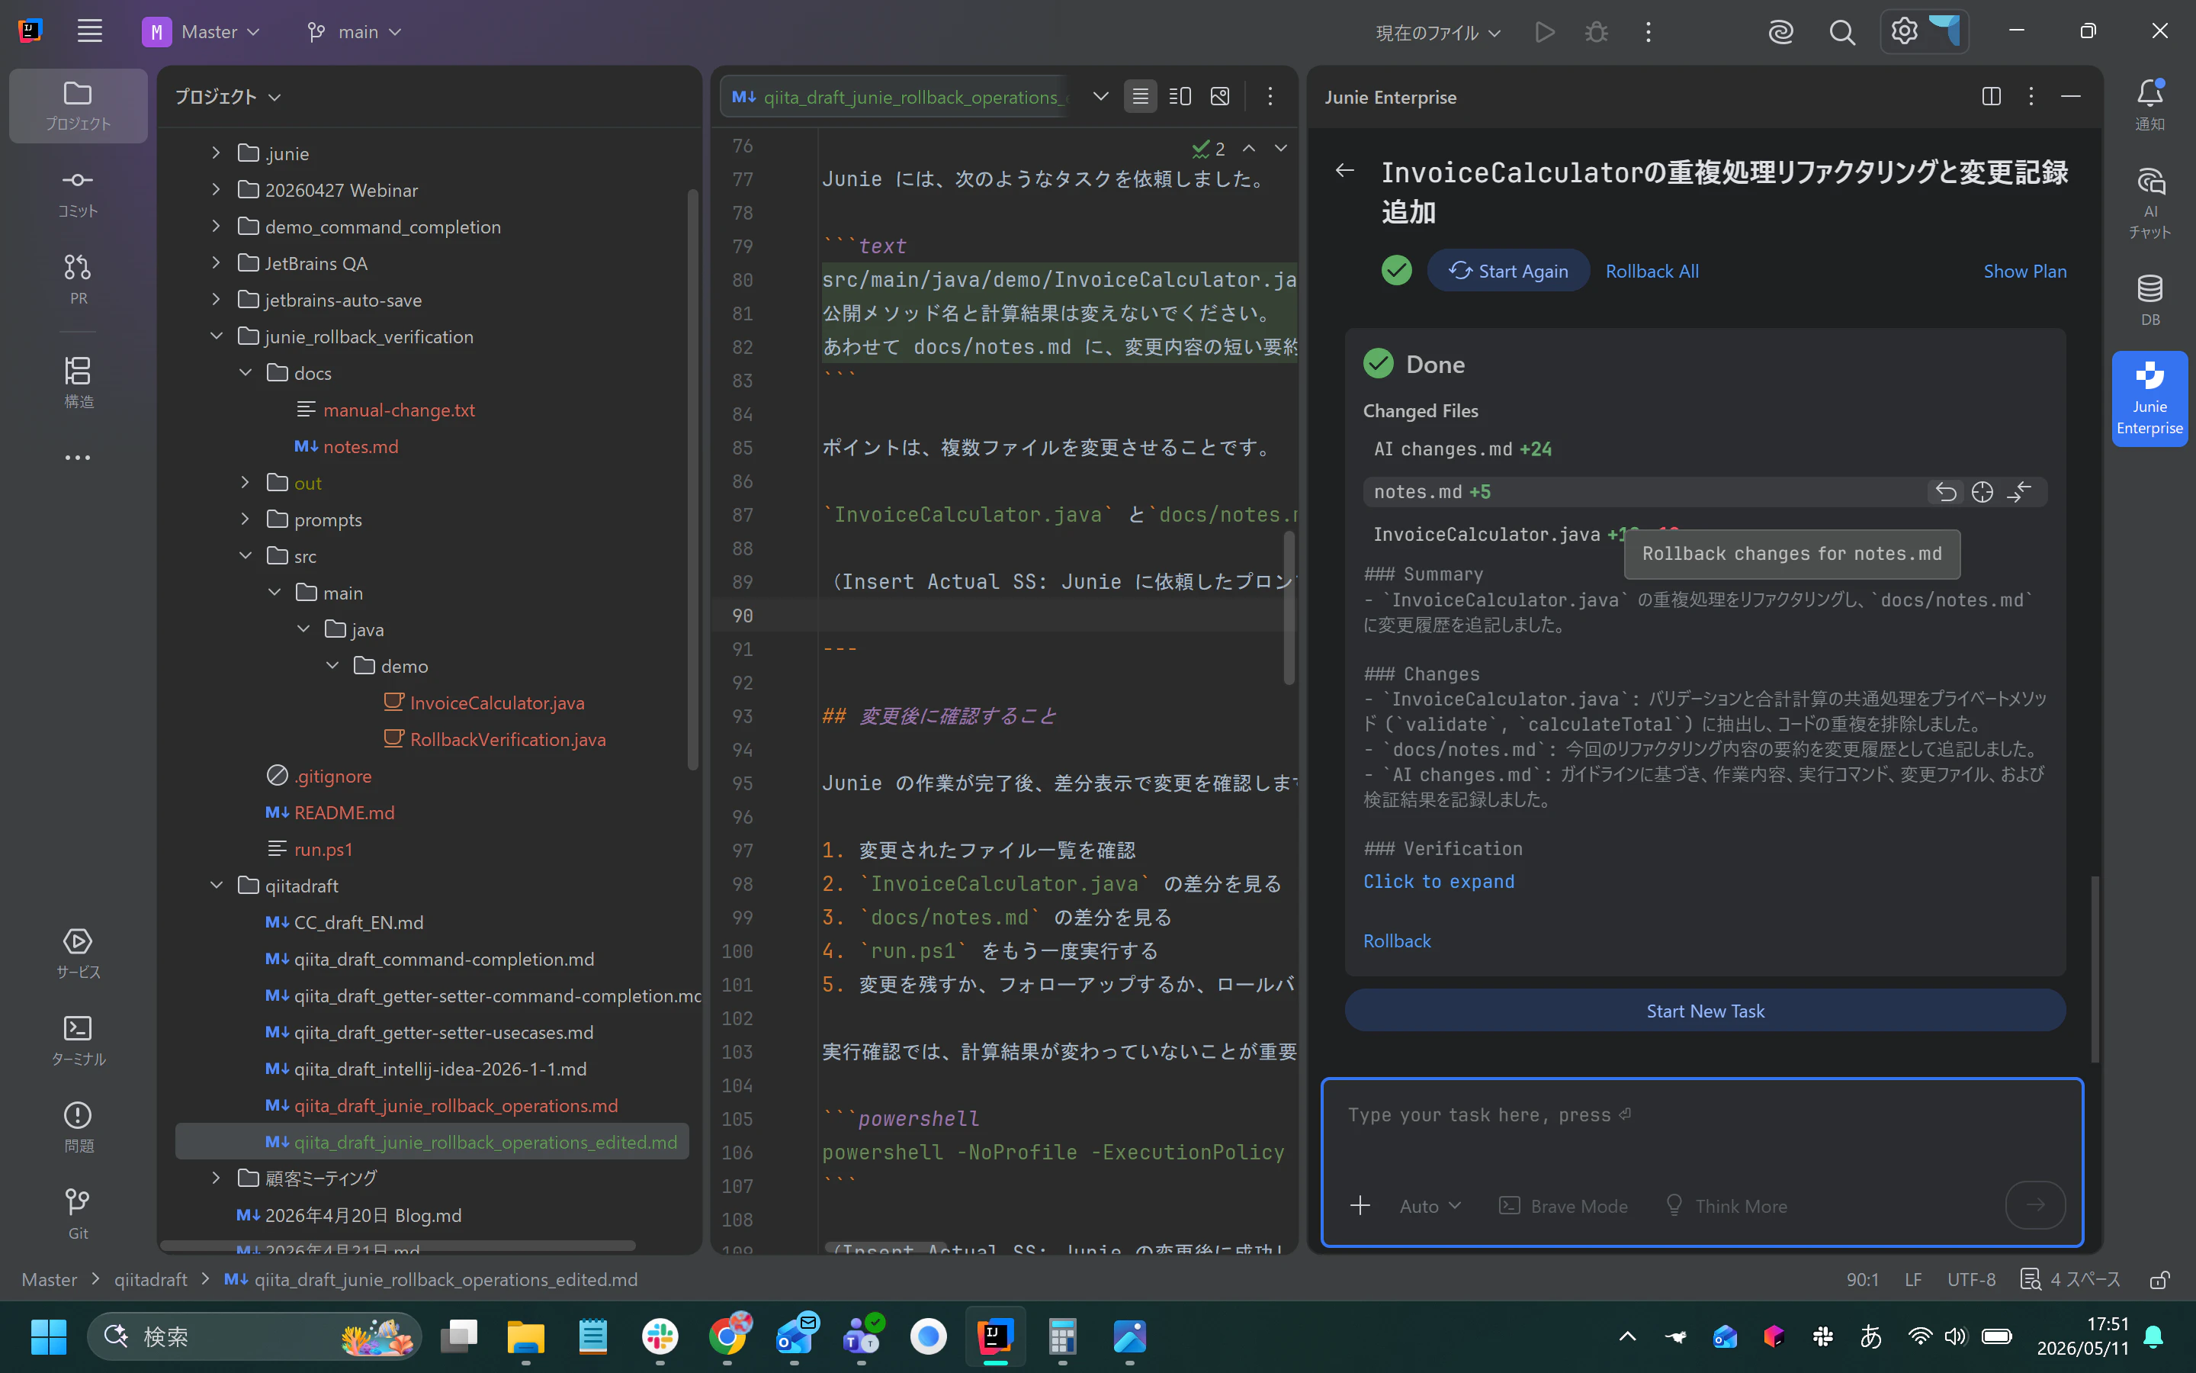The image size is (2196, 1373).
Task: Open the Services (サービス) tool window
Action: [78, 953]
